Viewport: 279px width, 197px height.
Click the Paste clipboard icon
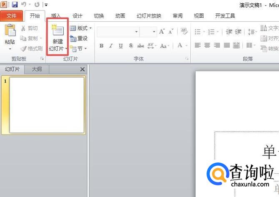(10, 30)
